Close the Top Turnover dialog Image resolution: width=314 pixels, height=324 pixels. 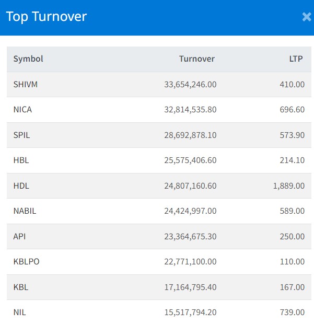click(306, 17)
